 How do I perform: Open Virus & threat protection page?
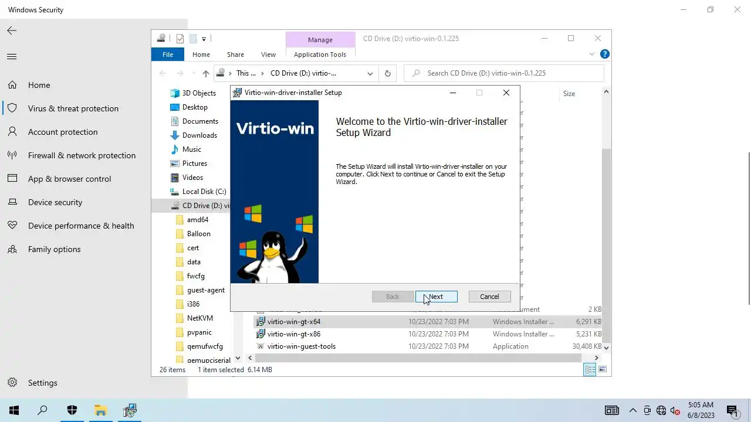coord(73,108)
